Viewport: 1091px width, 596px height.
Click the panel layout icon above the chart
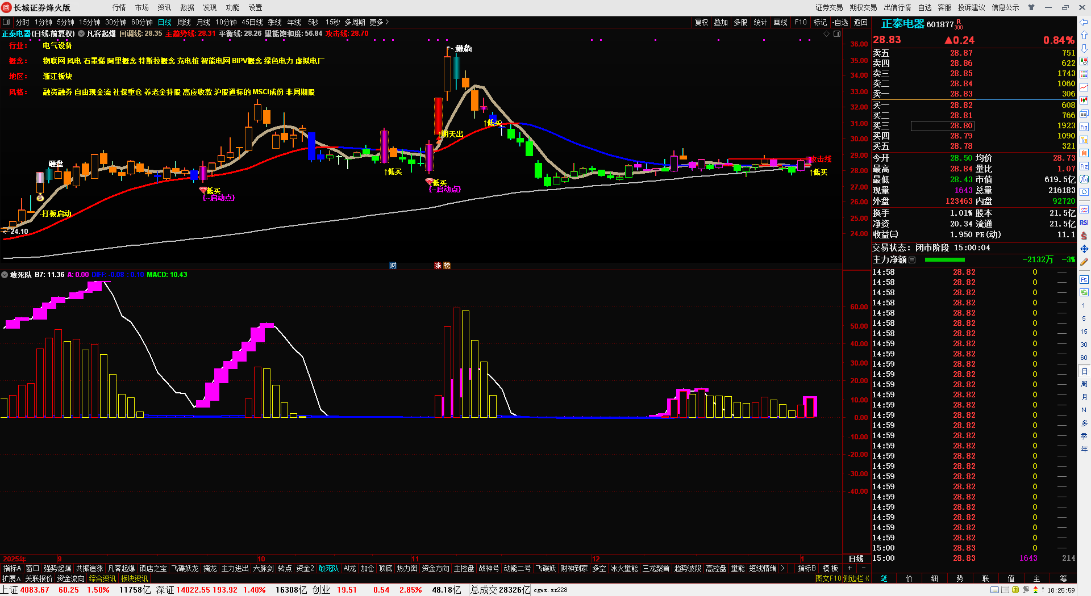[837, 34]
